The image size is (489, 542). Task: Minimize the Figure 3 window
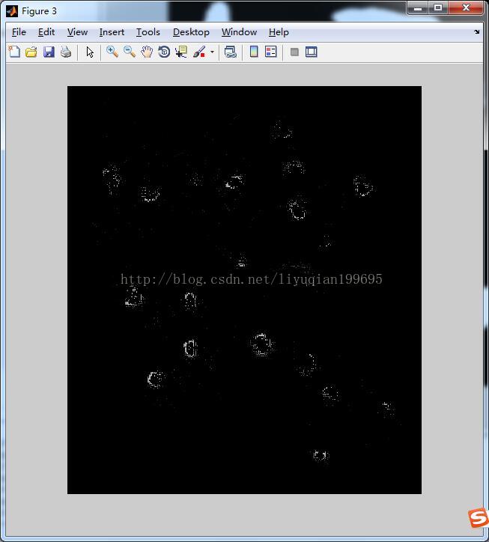(x=418, y=8)
